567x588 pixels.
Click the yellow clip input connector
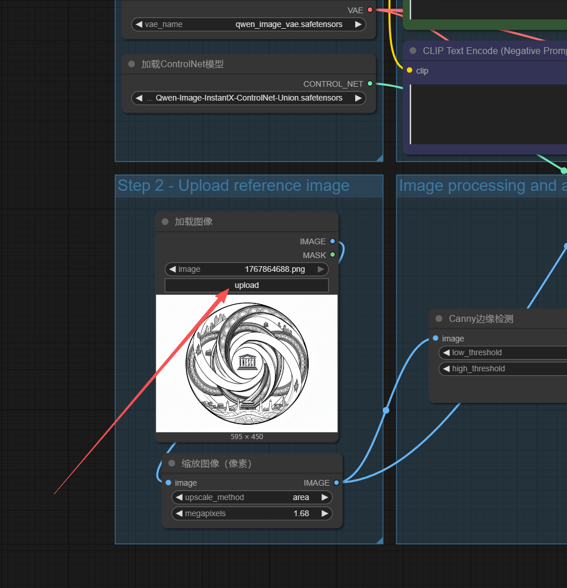click(409, 70)
